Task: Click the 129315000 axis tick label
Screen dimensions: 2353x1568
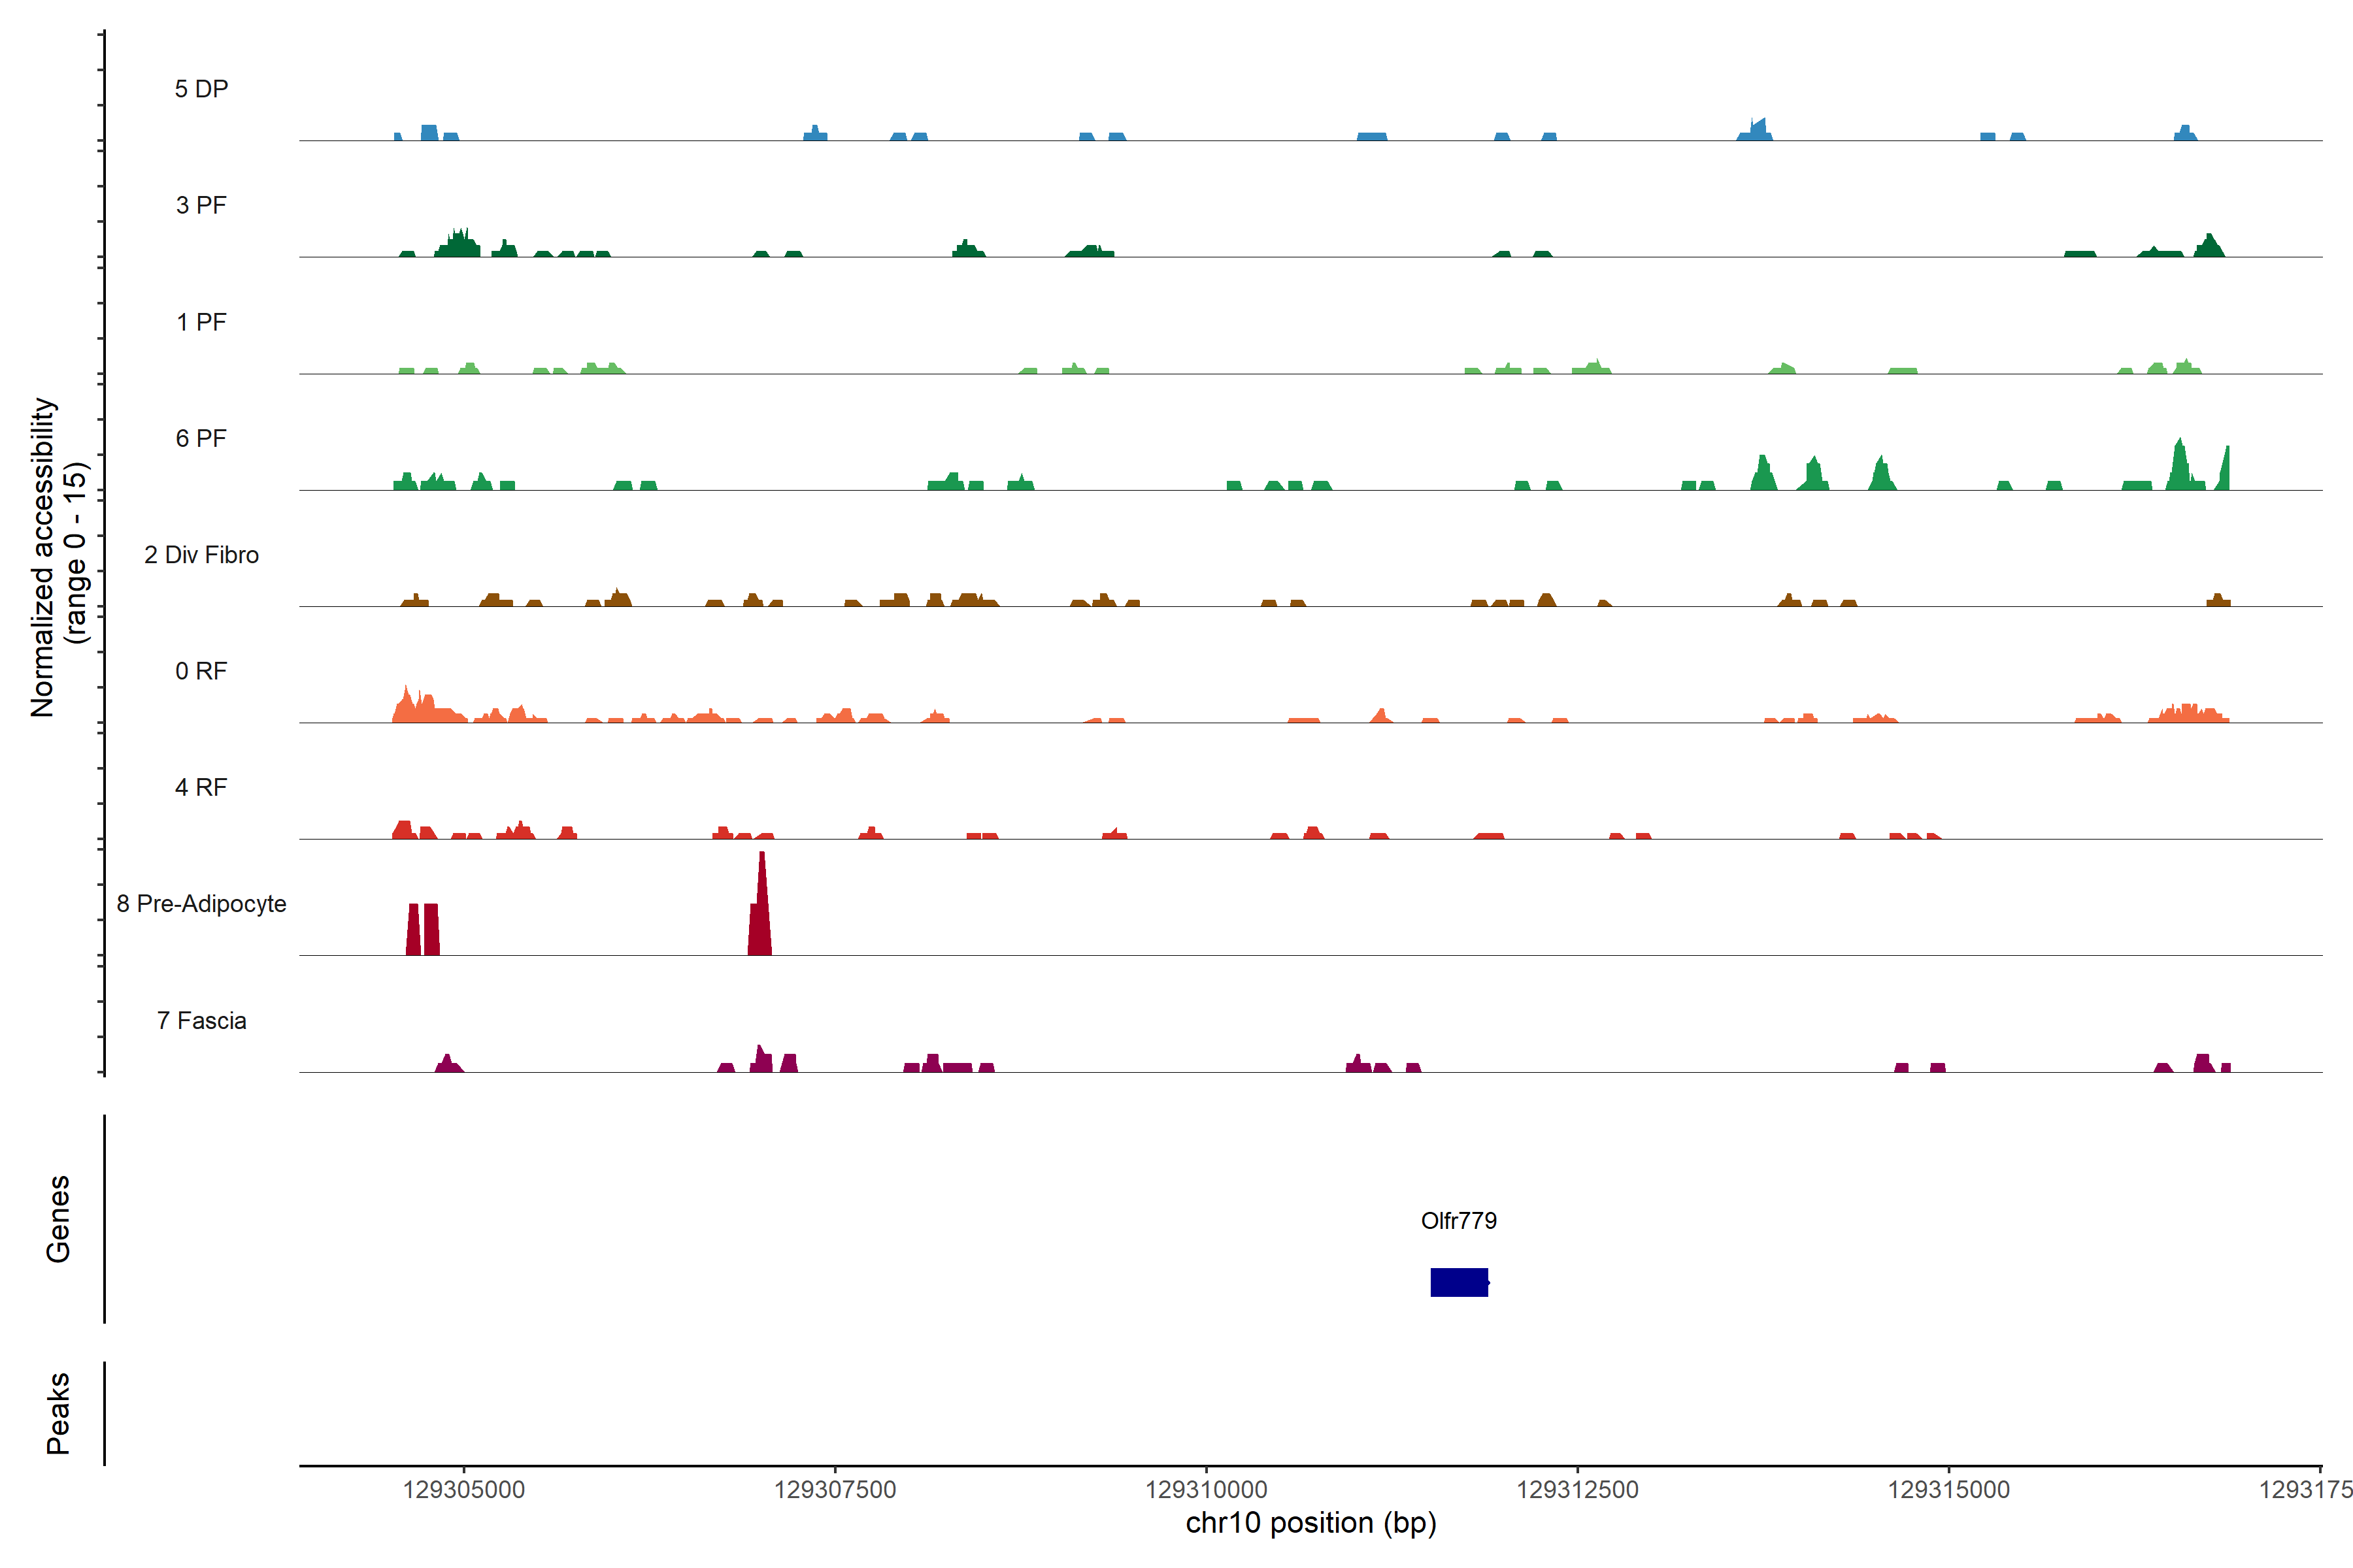Action: 1948,1489
